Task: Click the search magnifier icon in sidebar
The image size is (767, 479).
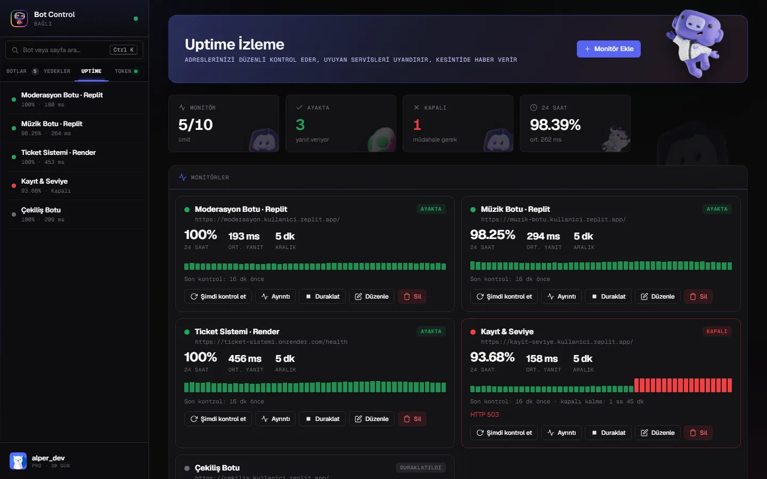Action: tap(15, 50)
